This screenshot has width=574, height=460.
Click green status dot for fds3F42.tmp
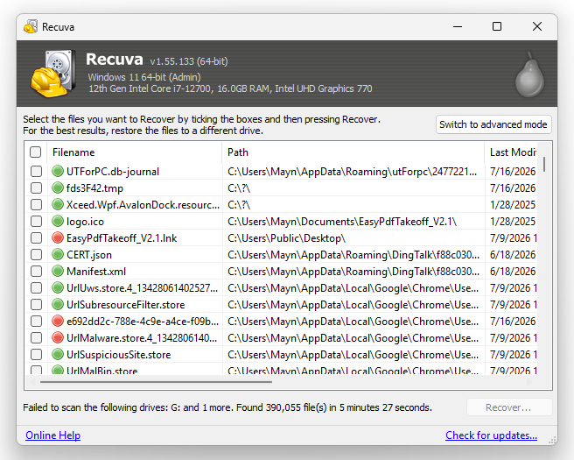58,188
